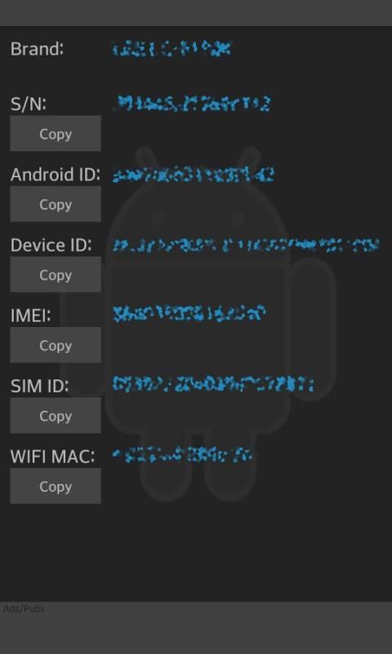Copy the IMEI number
The height and width of the screenshot is (654, 392).
point(56,345)
